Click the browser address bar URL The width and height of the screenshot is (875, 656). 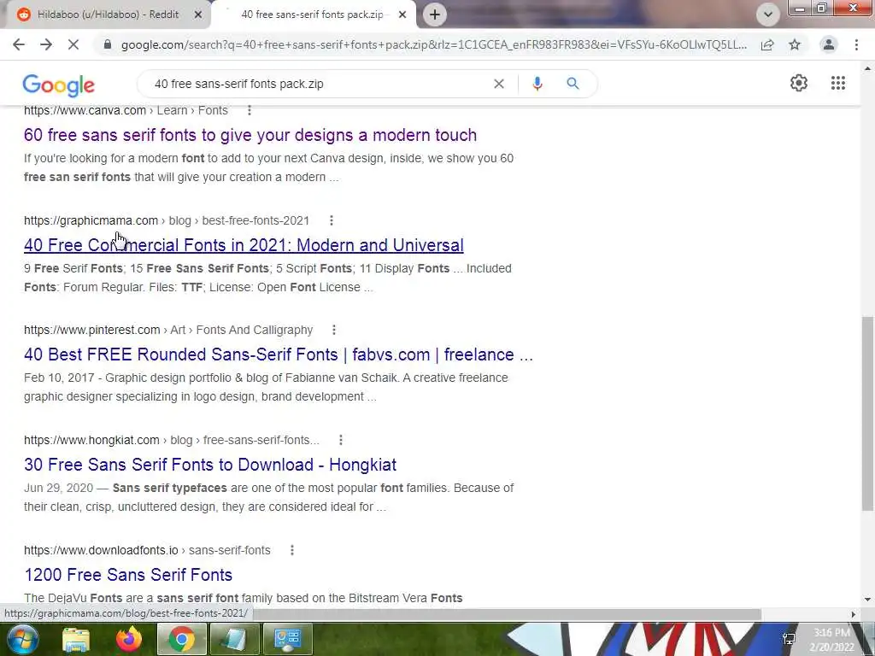coord(433,44)
